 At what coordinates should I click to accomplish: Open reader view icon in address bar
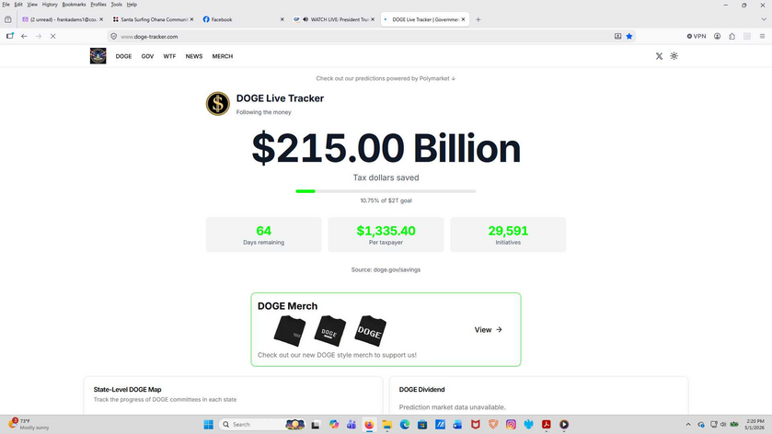[x=618, y=37]
